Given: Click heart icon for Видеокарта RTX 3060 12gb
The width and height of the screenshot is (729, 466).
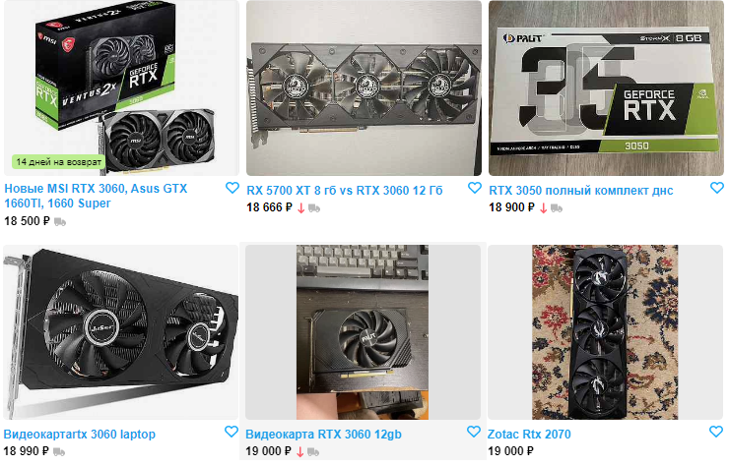Looking at the screenshot, I should (x=473, y=432).
